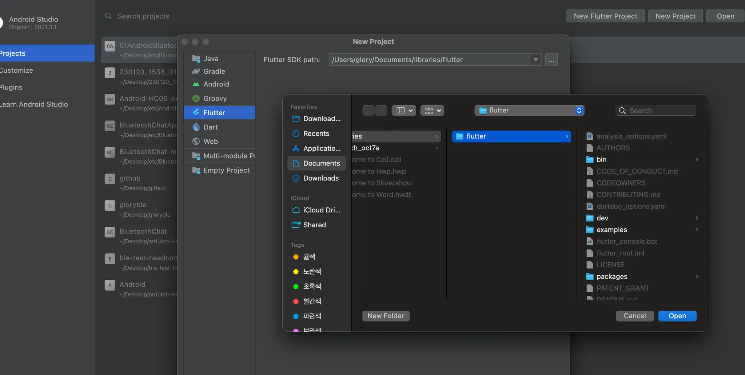Open the Learn Android Studio tab

pos(47,104)
